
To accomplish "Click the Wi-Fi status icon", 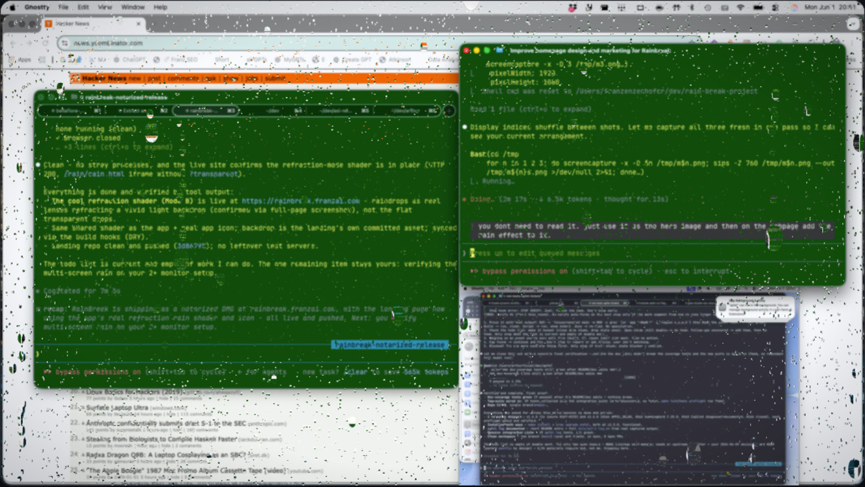I will 740,7.
